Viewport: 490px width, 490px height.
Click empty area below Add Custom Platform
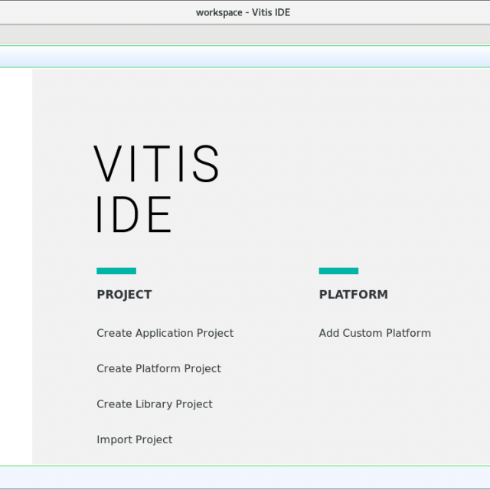point(375,398)
